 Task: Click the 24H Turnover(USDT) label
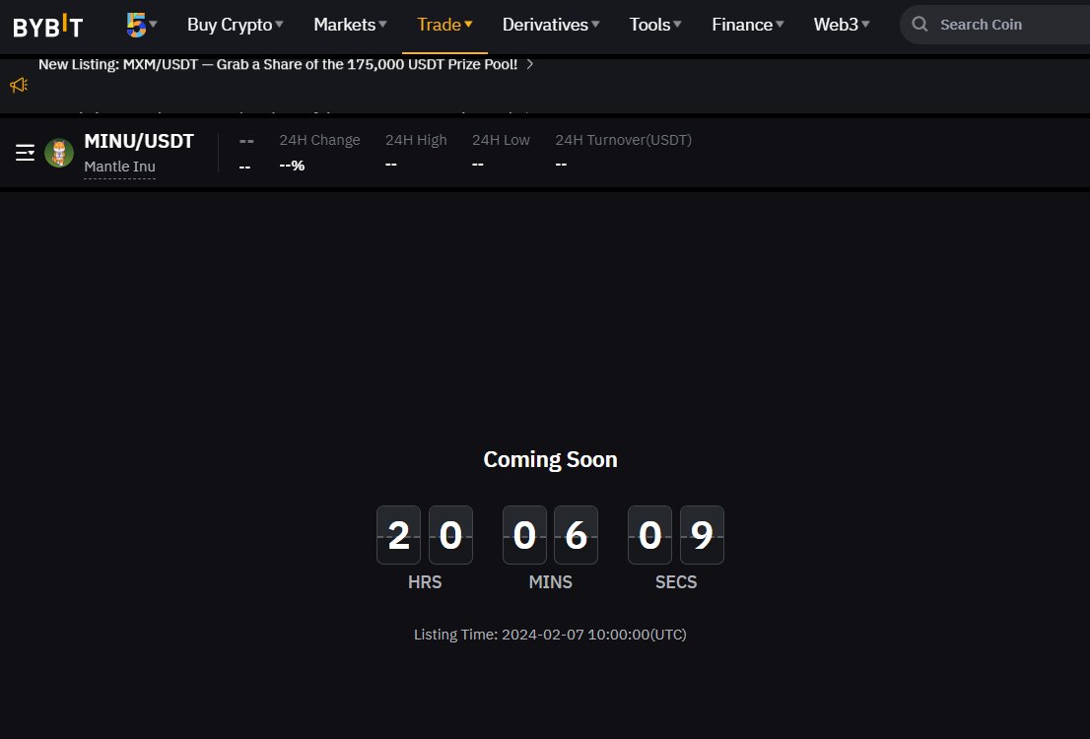624,140
